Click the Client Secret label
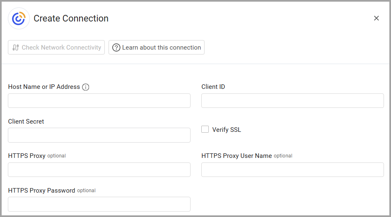The height and width of the screenshot is (217, 391). point(26,122)
